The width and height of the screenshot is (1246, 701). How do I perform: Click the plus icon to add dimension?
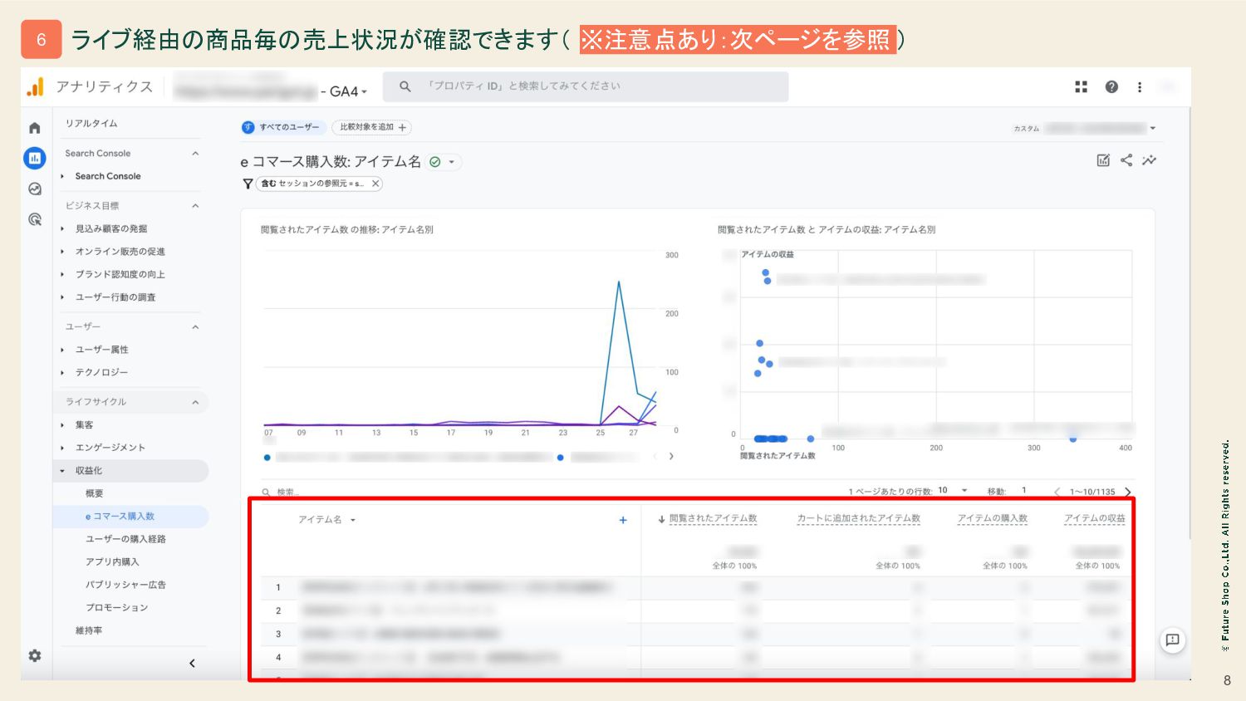point(623,520)
